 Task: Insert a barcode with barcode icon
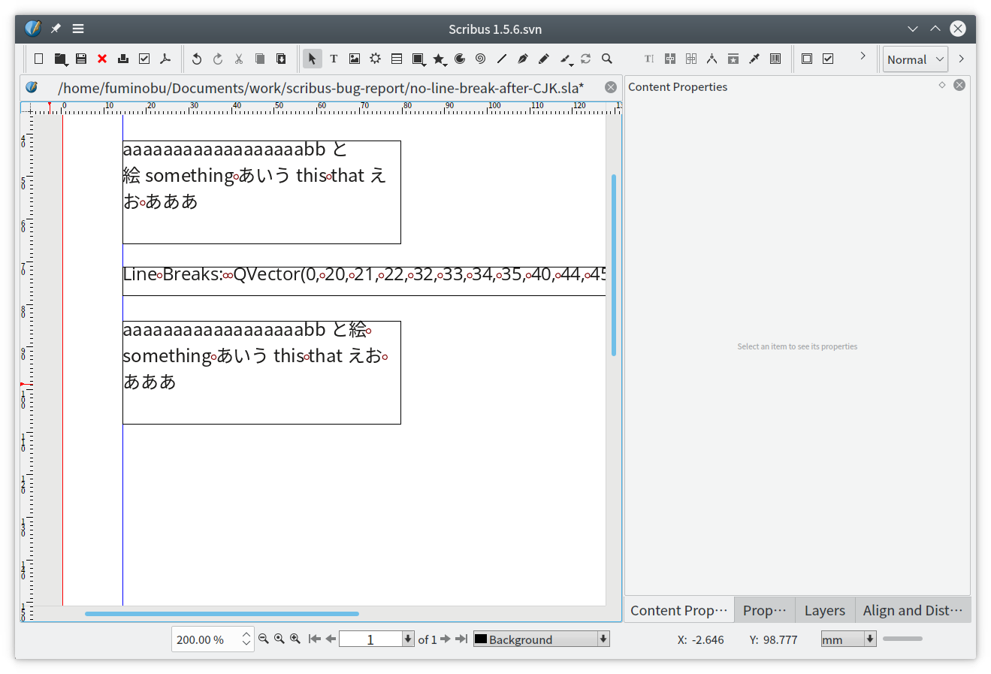(775, 59)
